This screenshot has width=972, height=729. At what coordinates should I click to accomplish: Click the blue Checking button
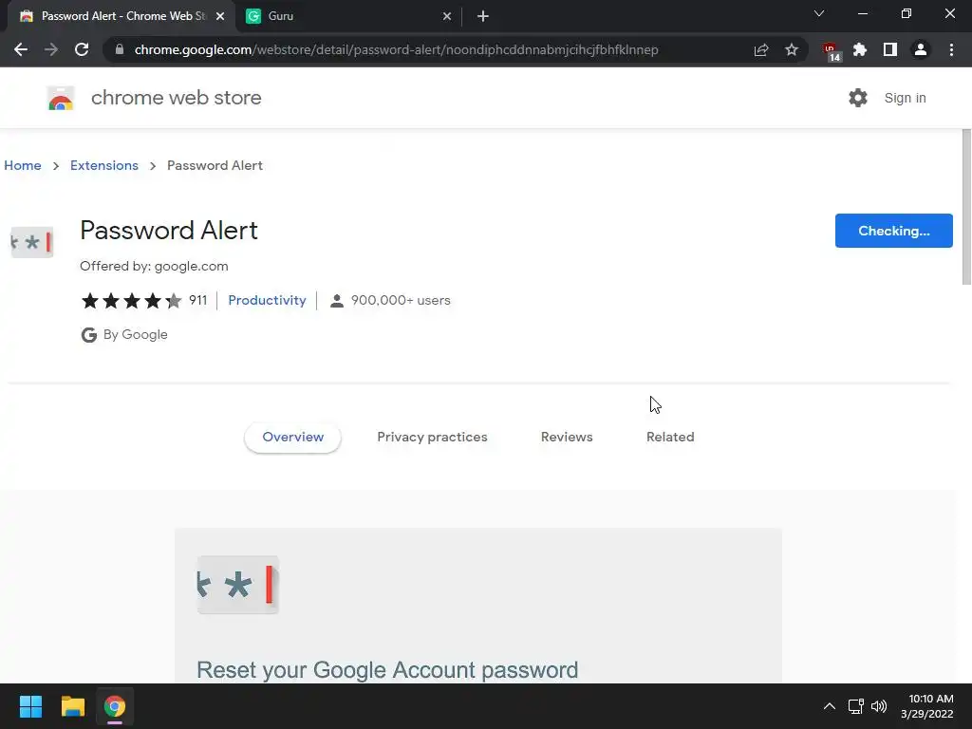[x=893, y=231]
